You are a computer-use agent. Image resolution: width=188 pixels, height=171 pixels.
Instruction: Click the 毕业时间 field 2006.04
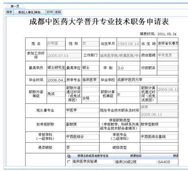tap(56, 80)
